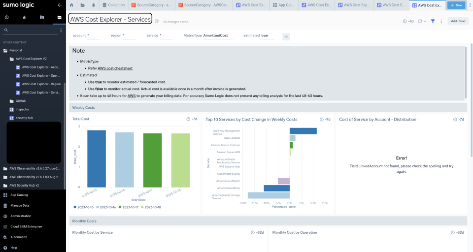
Task: Open refresh interval dropdown arrow
Action: coord(425,21)
